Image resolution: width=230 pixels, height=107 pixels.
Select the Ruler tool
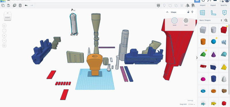213,13
